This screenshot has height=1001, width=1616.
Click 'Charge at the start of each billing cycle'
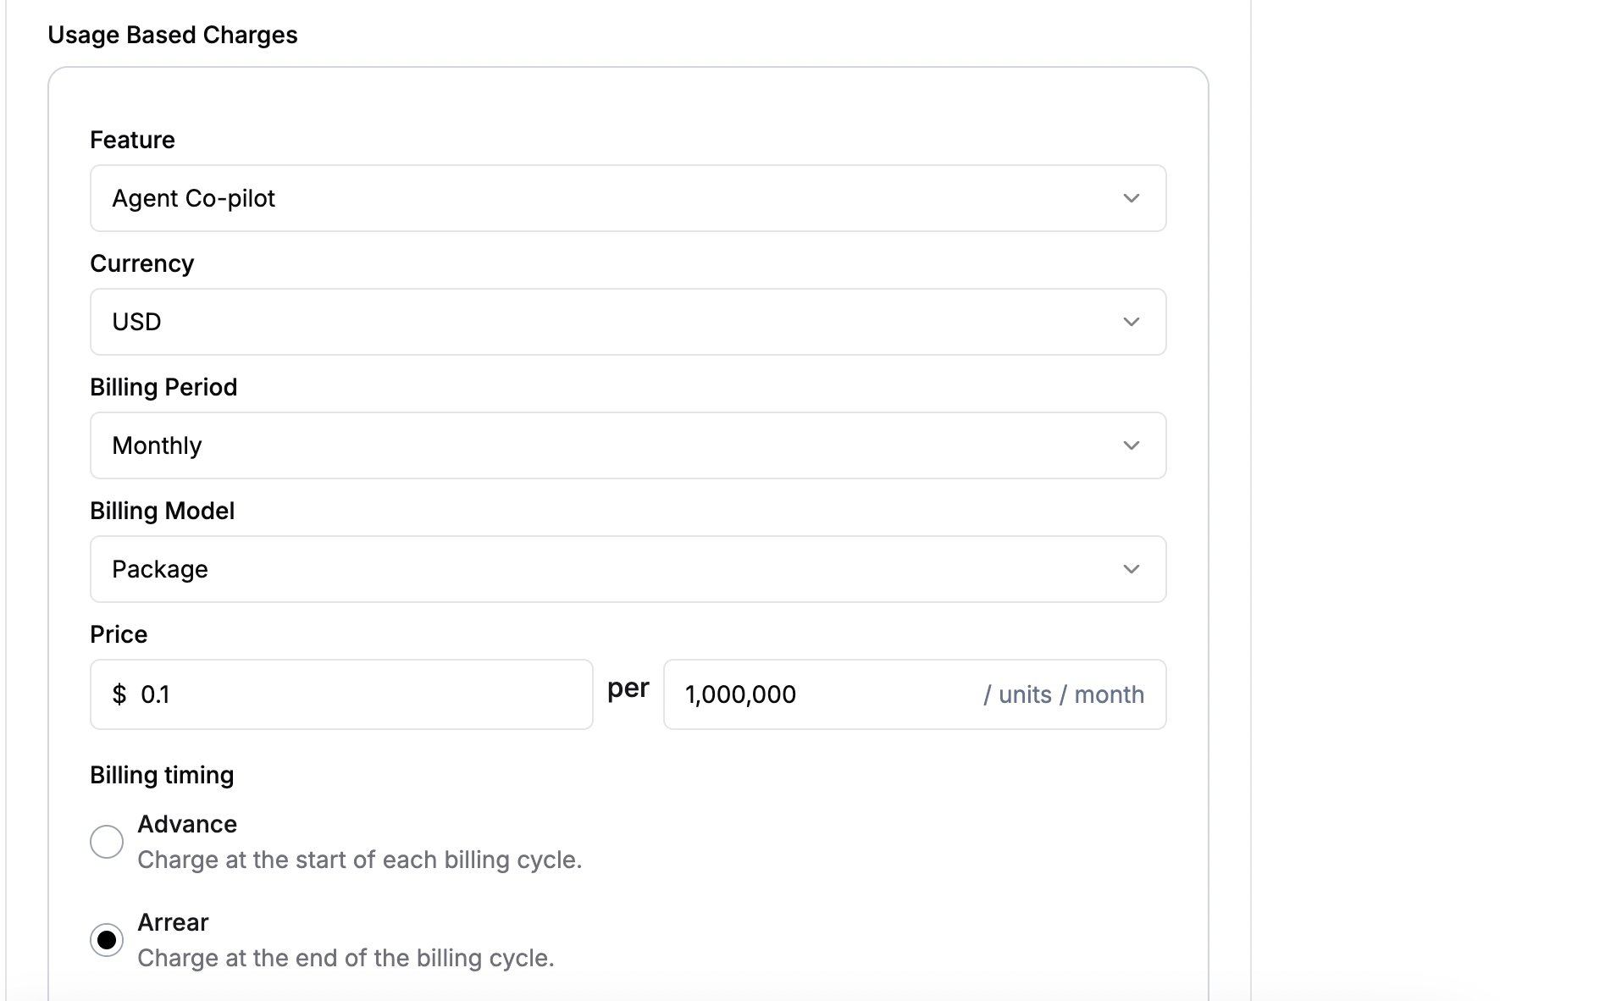click(x=360, y=860)
